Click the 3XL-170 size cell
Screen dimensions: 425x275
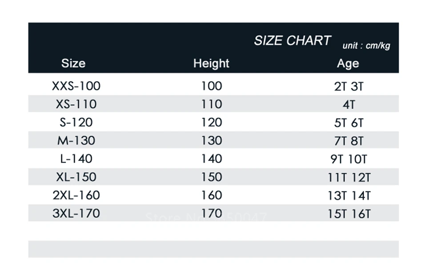(76, 214)
